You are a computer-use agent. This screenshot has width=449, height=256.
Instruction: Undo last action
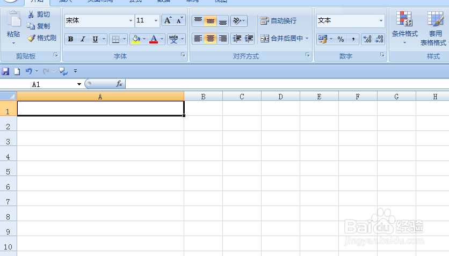coord(28,71)
